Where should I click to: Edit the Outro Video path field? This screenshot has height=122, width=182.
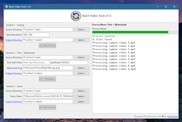[48, 96]
